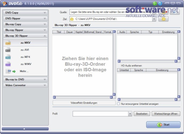Browse target folder with Ziel folder button
The image size is (184, 134).
(163, 19)
